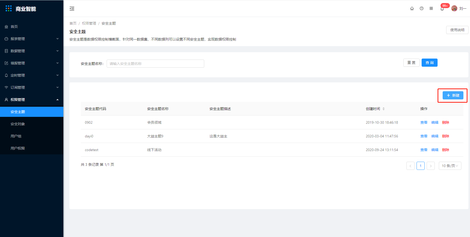View the 0902 row with 查看
This screenshot has width=470, height=237.
[x=424, y=122]
